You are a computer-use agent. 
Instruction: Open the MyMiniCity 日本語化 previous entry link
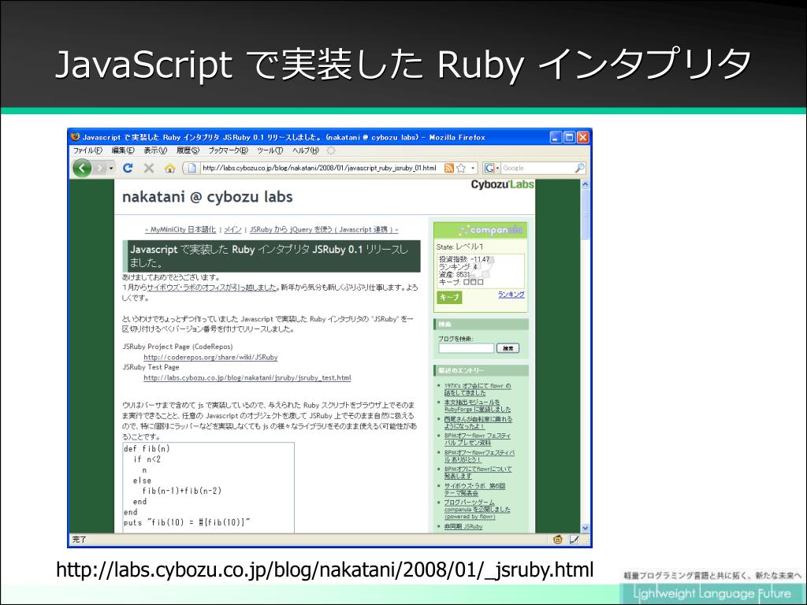coord(180,229)
